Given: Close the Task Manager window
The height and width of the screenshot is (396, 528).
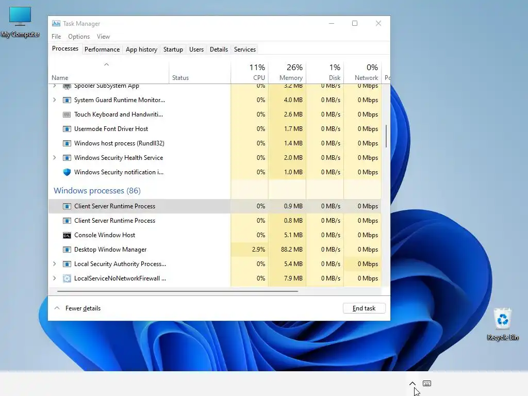Looking at the screenshot, I should [378, 23].
